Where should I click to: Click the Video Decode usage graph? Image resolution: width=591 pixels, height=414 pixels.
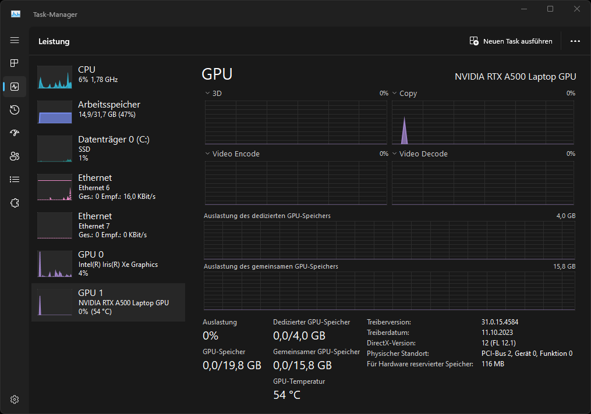(483, 183)
